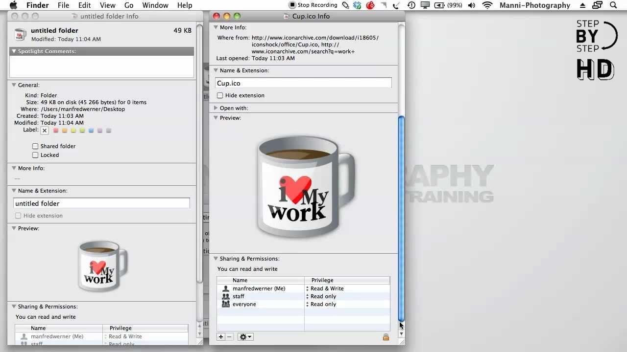Screen dimensions: 627x352
Task: Click the lock icon to prevent changes
Action: pos(386,336)
